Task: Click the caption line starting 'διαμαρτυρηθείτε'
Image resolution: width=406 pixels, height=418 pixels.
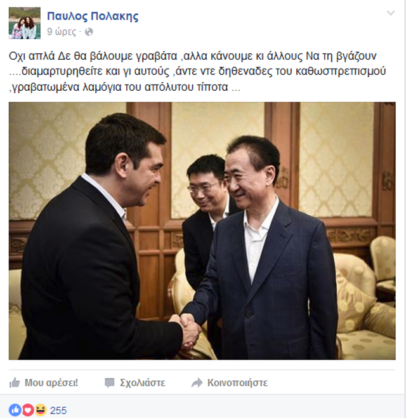Action: [x=197, y=72]
